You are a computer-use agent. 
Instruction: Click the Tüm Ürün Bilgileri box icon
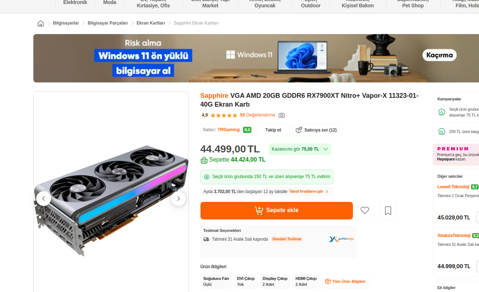click(x=328, y=281)
